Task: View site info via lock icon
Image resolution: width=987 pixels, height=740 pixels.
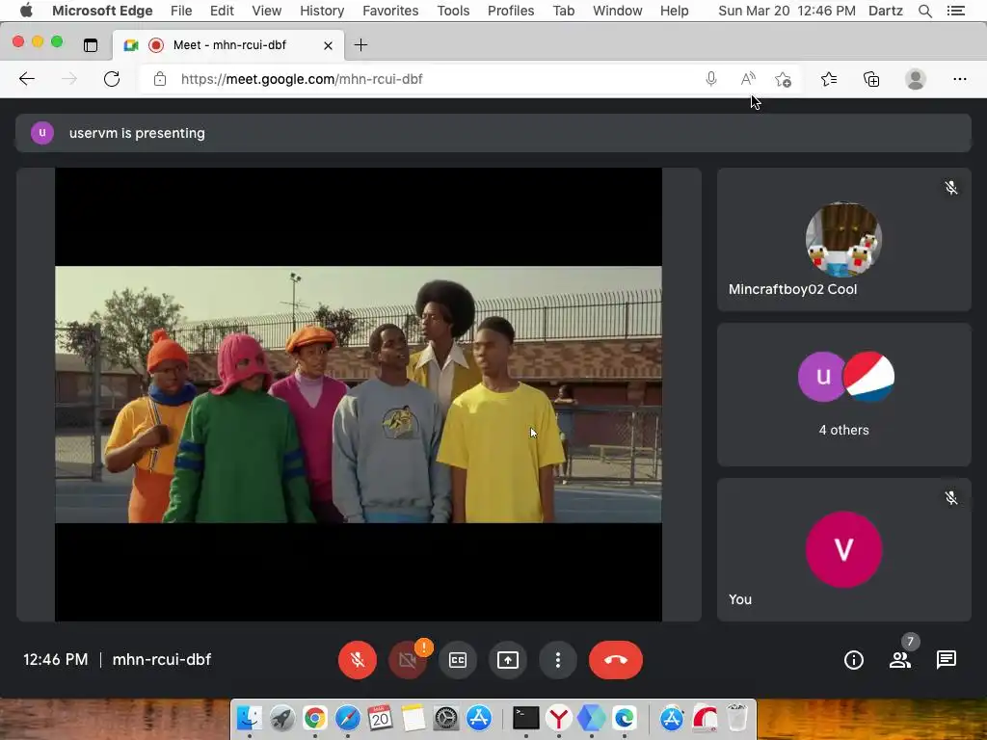Action: point(160,79)
